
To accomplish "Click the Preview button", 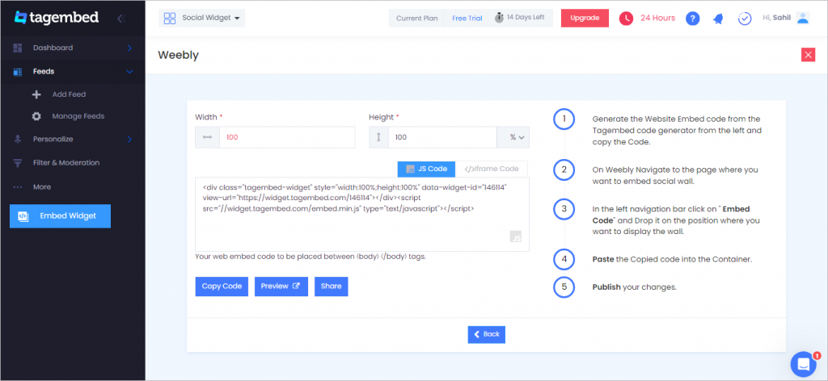I will point(281,286).
